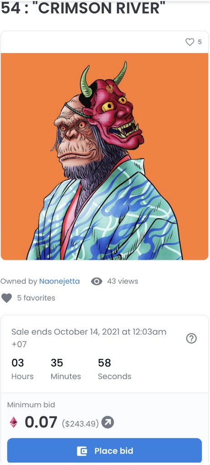Click the hours countdown value 03
Screen dimensions: 210x465
[18, 363]
